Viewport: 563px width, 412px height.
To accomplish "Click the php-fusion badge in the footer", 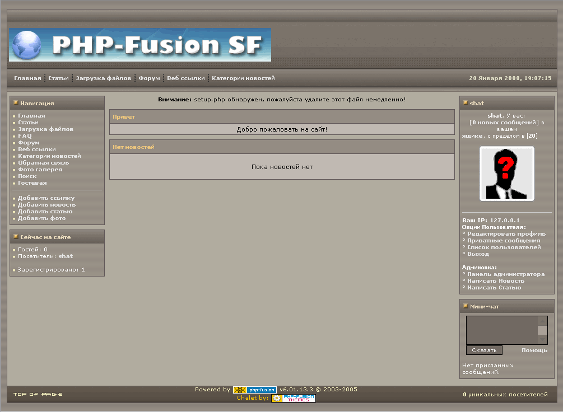I will click(x=255, y=390).
